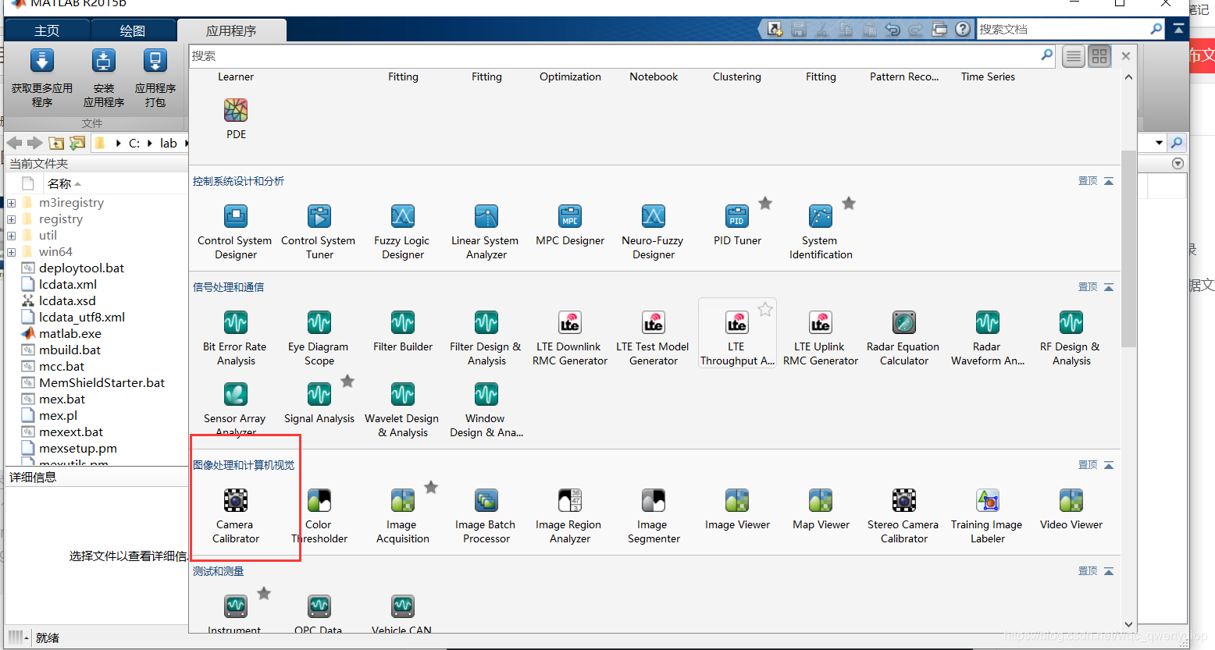The width and height of the screenshot is (1215, 650).
Task: Toggle favorite star for Signal Analysis
Action: tap(347, 381)
